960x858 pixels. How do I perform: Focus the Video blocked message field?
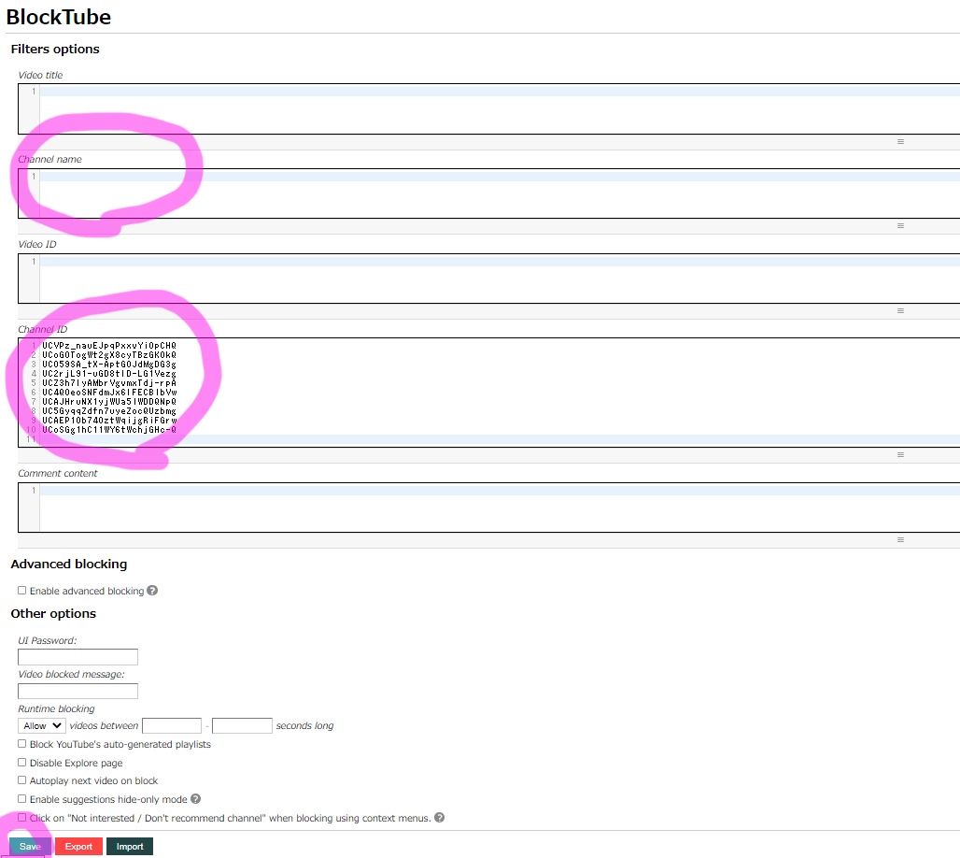tap(78, 692)
